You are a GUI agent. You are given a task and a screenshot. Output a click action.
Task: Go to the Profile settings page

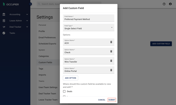click(x=42, y=31)
